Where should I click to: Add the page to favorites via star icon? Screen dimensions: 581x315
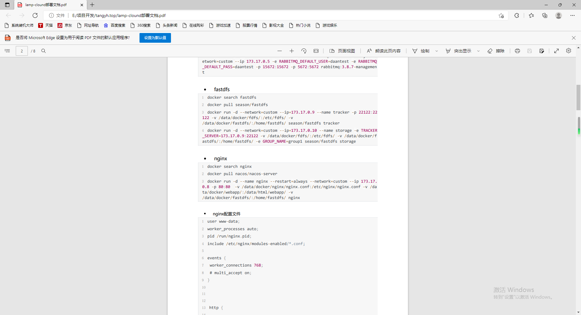click(501, 15)
